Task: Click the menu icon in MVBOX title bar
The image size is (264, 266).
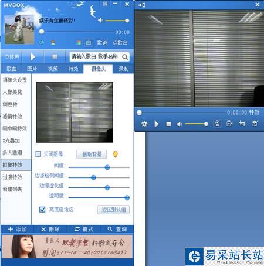Action: click(x=105, y=4)
